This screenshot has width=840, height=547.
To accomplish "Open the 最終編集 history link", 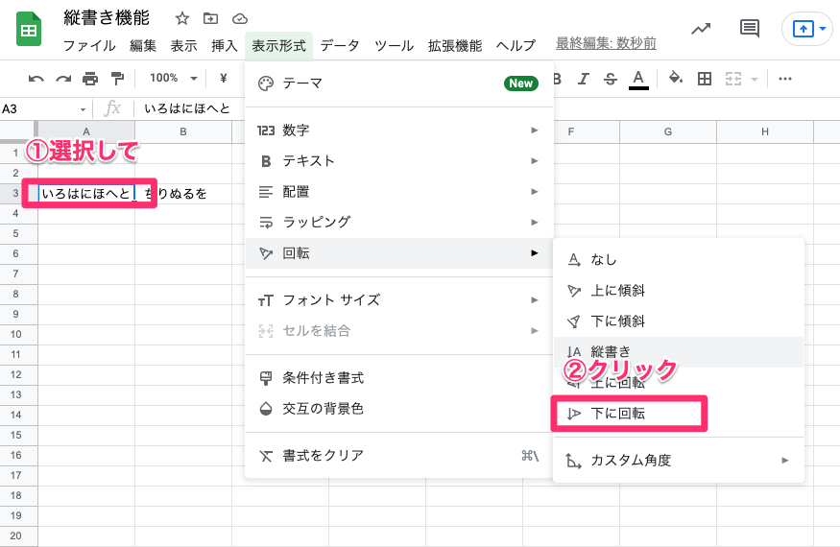I will (606, 44).
